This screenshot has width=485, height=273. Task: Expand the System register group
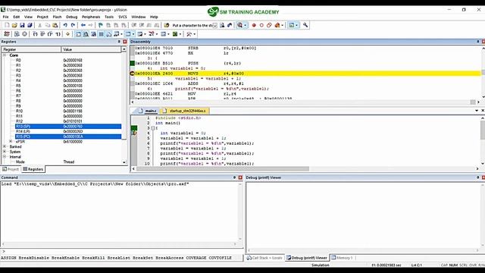click(5, 152)
